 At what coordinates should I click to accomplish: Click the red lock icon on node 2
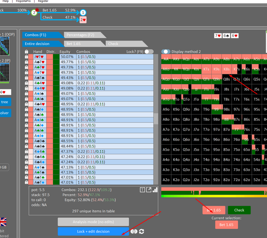pos(37,9)
